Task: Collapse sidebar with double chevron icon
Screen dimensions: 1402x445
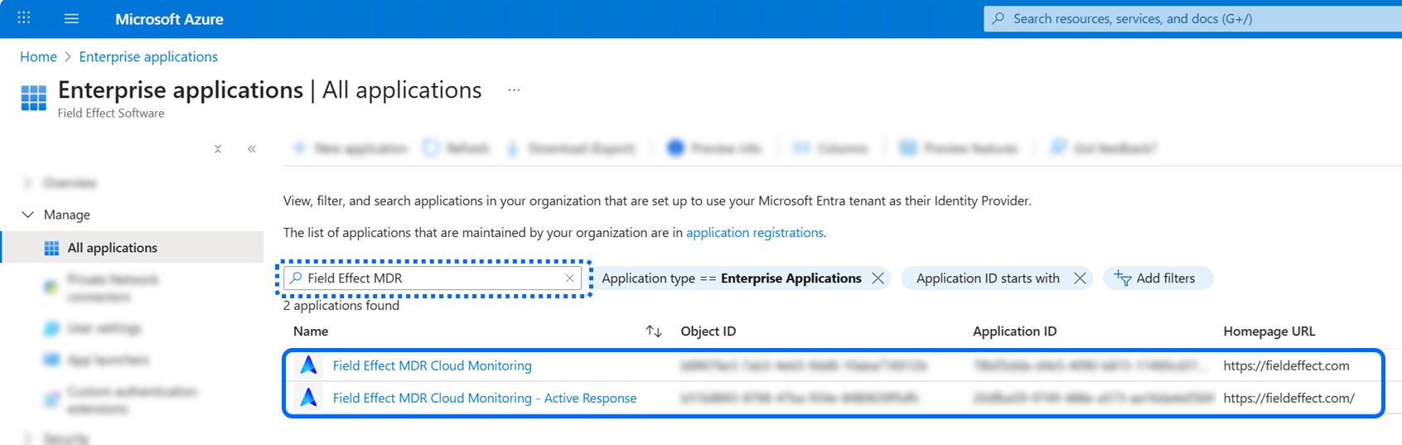Action: pyautogui.click(x=252, y=149)
